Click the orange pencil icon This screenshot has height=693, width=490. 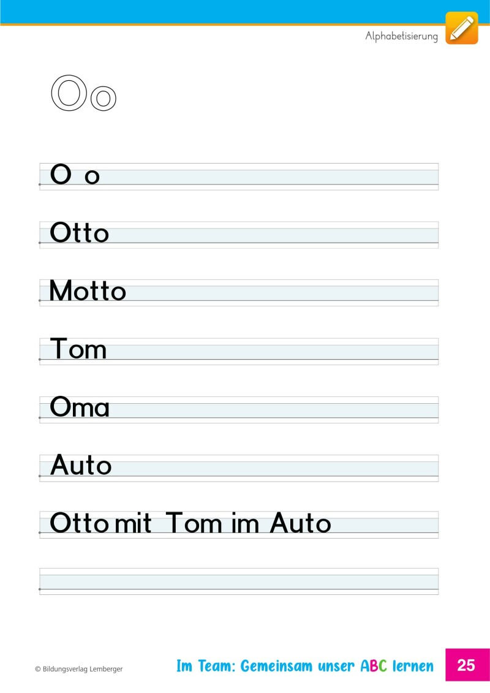461,28
